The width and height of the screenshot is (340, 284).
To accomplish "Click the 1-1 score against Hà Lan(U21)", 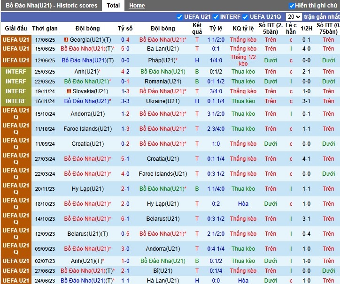I will (x=125, y=281).
